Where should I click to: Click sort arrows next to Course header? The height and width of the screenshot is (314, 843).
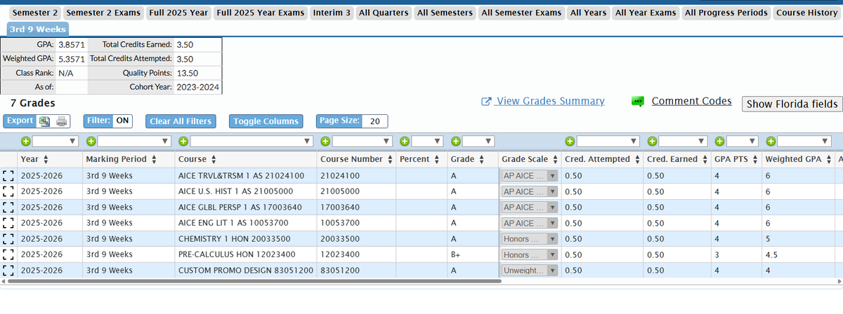214,160
